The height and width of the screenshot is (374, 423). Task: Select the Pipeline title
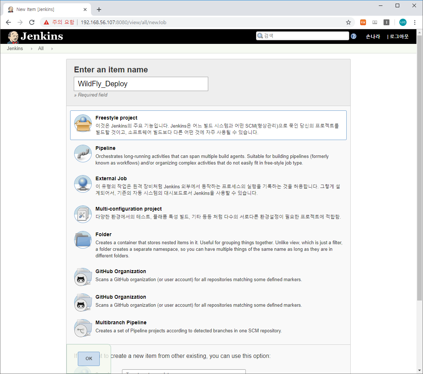[106, 148]
